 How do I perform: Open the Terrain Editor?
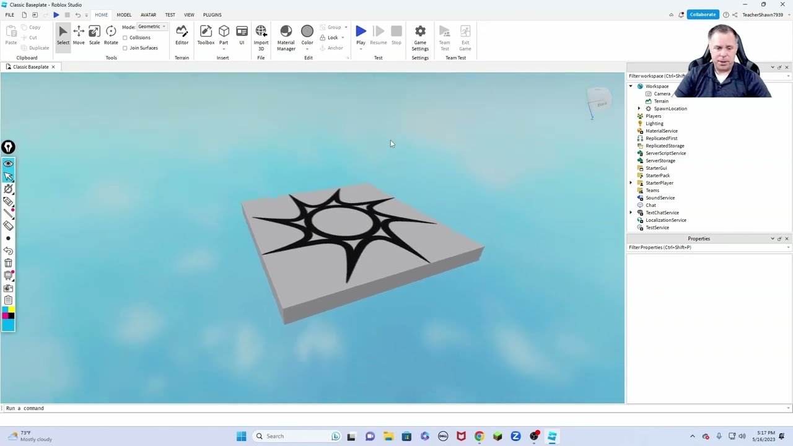tap(182, 36)
